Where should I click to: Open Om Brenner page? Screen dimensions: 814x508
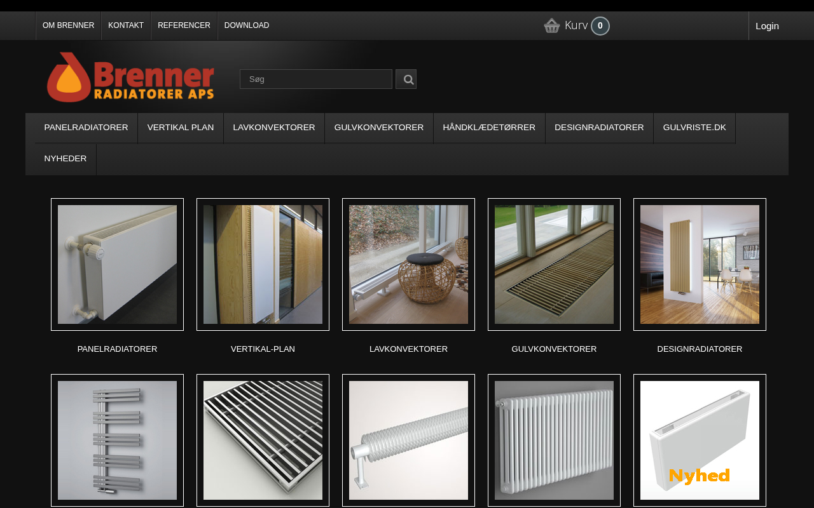[x=68, y=25]
